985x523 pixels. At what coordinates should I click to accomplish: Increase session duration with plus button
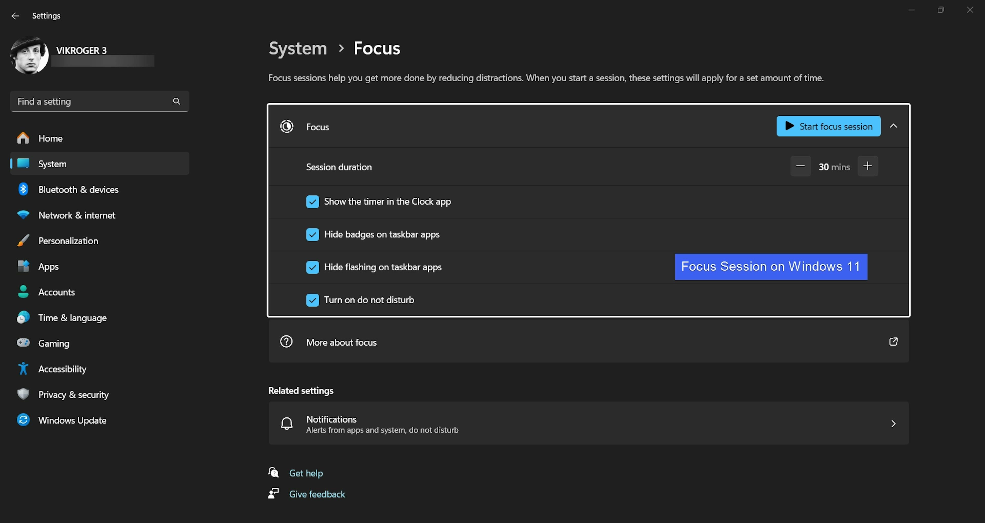pos(868,166)
